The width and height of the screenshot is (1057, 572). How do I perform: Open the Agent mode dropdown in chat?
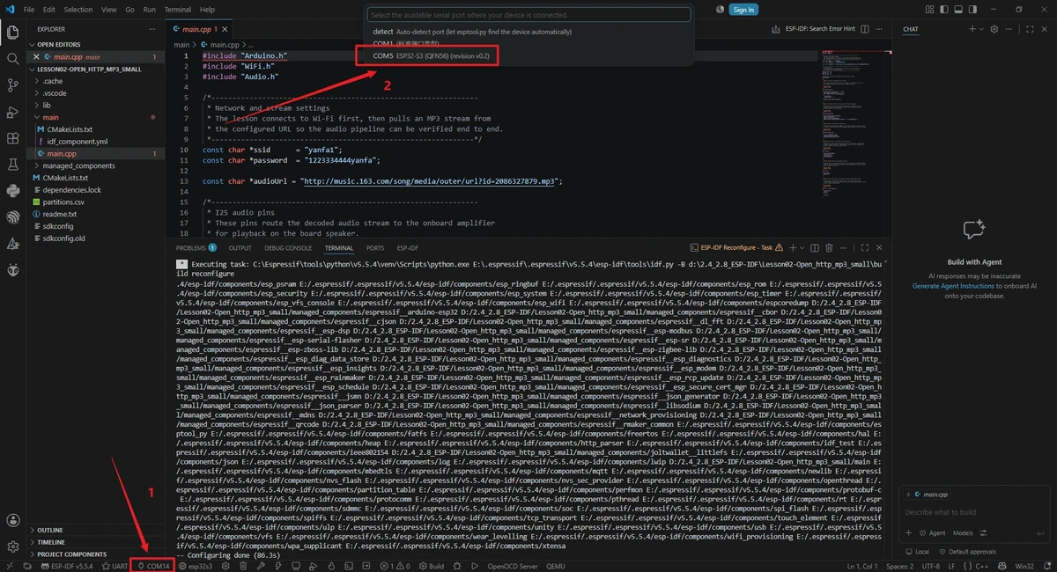(x=930, y=532)
